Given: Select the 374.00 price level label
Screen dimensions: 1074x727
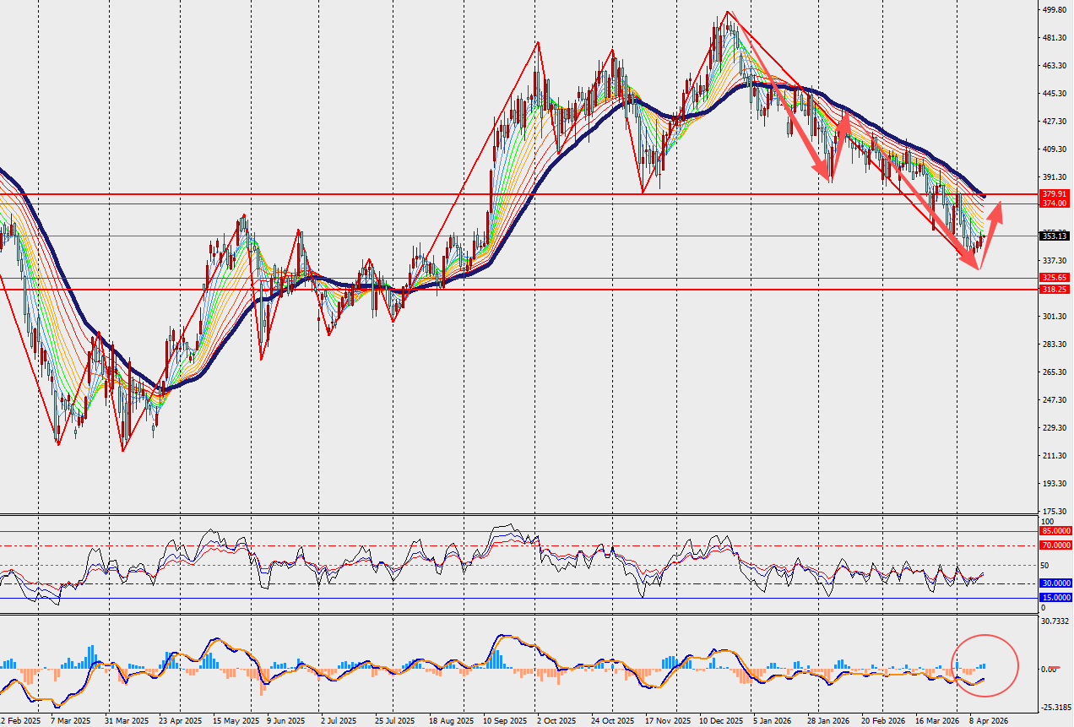Looking at the screenshot, I should (x=1055, y=203).
